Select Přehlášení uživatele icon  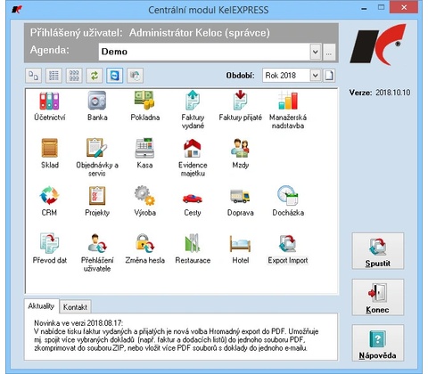[97, 252]
